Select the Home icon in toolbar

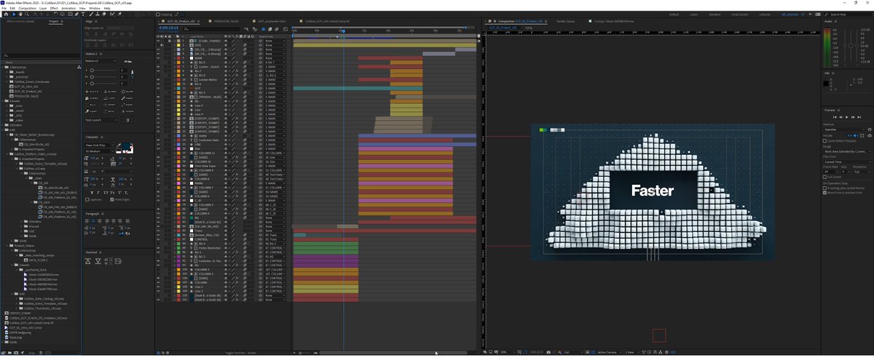tap(6, 14)
